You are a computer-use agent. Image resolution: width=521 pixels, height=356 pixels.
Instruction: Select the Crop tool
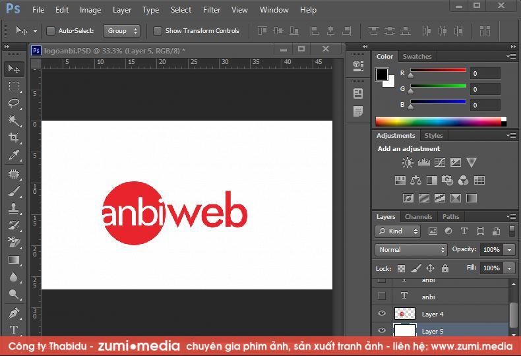(14, 138)
